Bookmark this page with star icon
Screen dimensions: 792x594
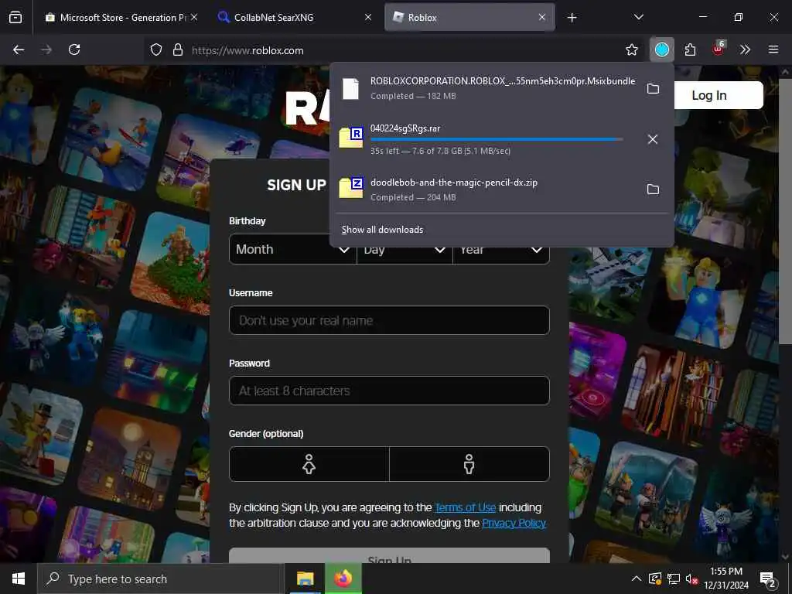632,49
